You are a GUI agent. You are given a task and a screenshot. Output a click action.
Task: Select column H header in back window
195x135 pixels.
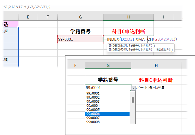pos(128,17)
